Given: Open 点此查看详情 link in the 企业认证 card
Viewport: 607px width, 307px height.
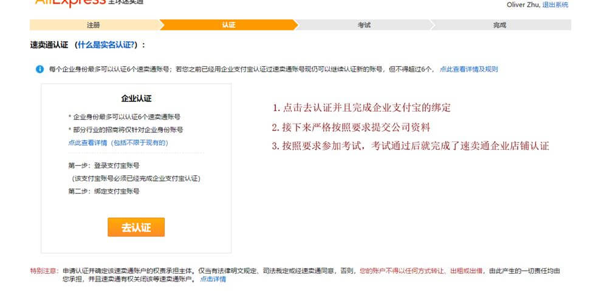Looking at the screenshot, I should pyautogui.click(x=87, y=143).
